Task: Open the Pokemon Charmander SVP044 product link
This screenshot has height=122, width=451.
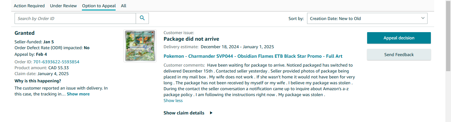Action: (253, 56)
